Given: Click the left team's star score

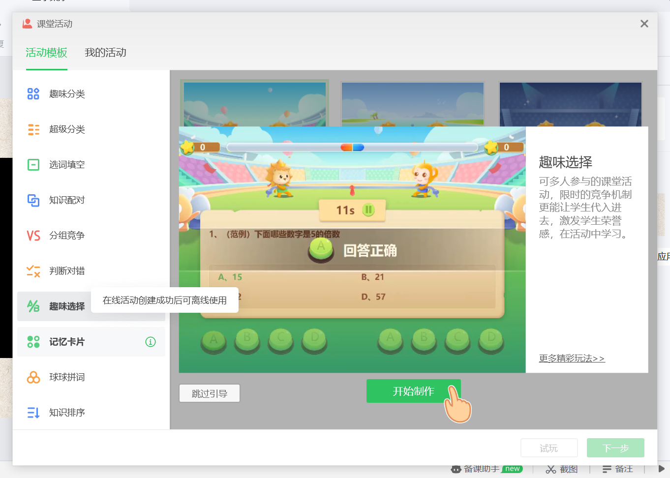Looking at the screenshot, I should tap(200, 147).
